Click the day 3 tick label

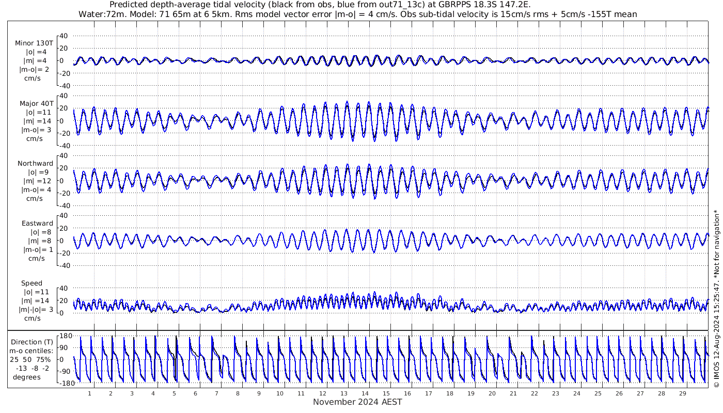tap(132, 393)
